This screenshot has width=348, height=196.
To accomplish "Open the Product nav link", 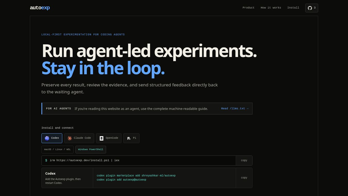I will pyautogui.click(x=248, y=8).
